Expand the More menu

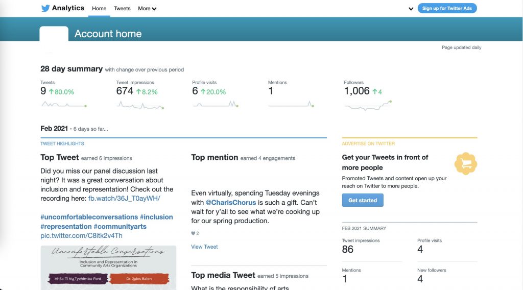pos(147,8)
